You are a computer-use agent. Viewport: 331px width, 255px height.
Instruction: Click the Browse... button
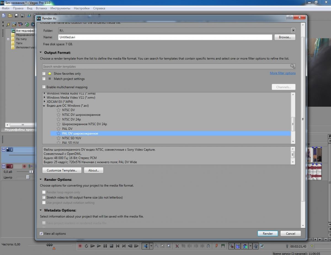tap(285, 37)
